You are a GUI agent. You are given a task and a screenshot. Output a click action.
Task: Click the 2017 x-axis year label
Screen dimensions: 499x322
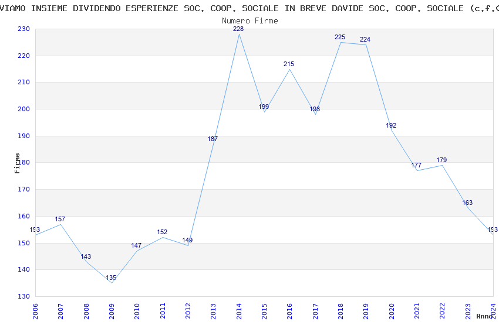click(315, 311)
